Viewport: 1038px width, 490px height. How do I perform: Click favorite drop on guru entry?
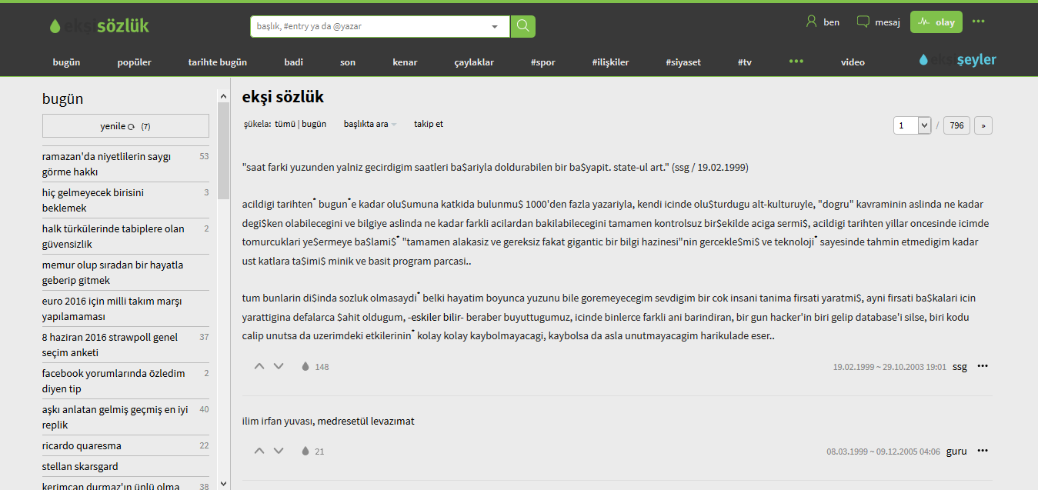pyautogui.click(x=305, y=451)
